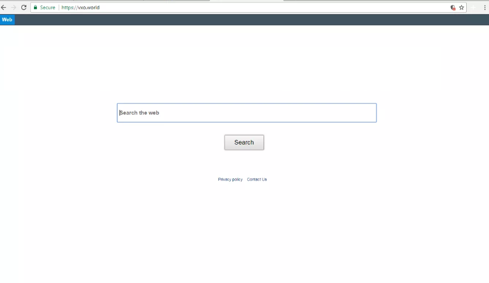
Task: Click the Search button
Action: point(244,143)
